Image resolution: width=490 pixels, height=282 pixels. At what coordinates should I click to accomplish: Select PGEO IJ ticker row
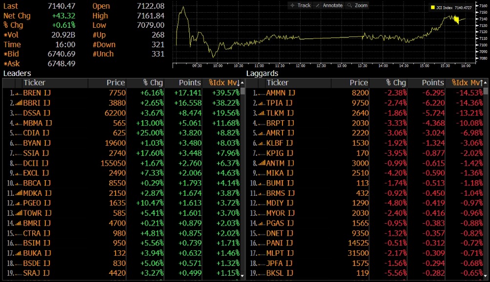pos(122,203)
